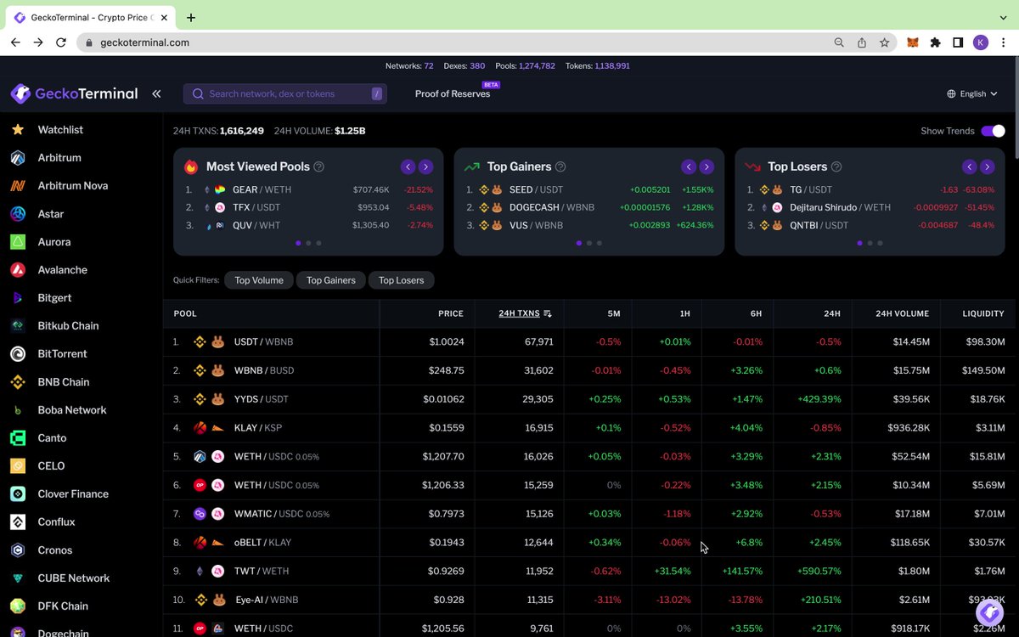Select the CUBE Network icon
This screenshot has height=637, width=1019.
[x=18, y=578]
